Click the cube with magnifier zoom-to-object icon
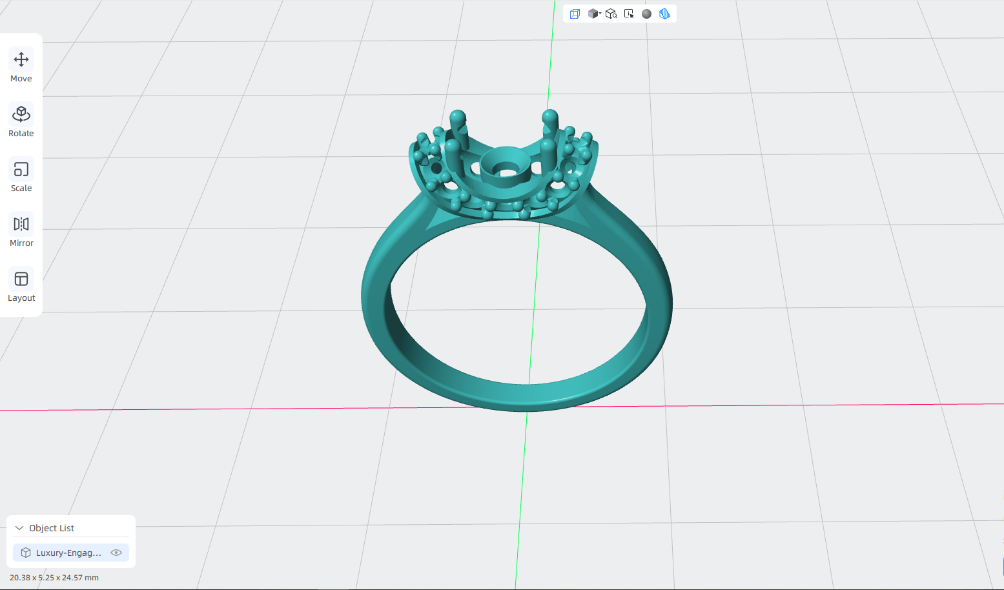This screenshot has width=1004, height=590. tap(611, 14)
